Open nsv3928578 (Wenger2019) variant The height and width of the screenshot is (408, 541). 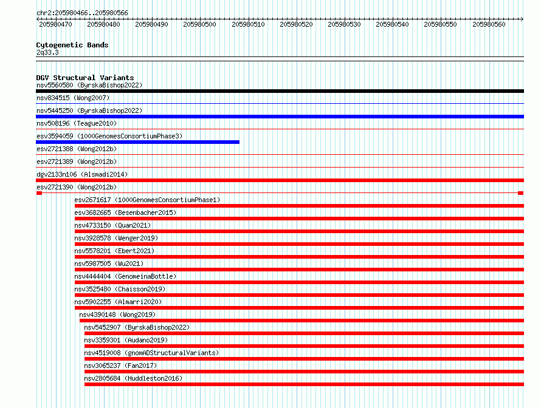[116, 238]
